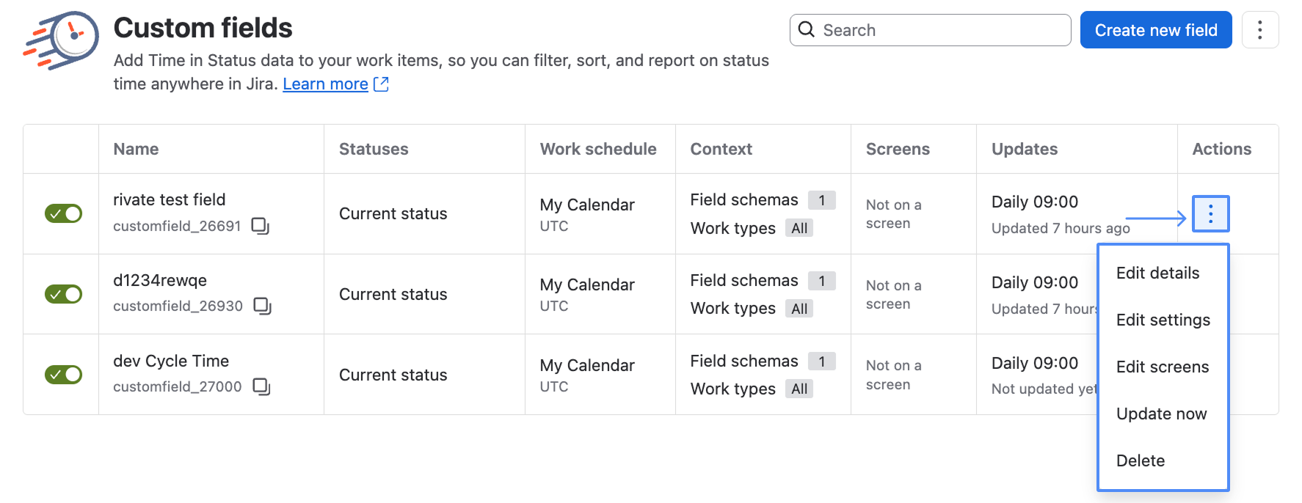Viewport: 1302px width, 503px height.
Task: Trigger Update now in the actions menu
Action: point(1163,414)
